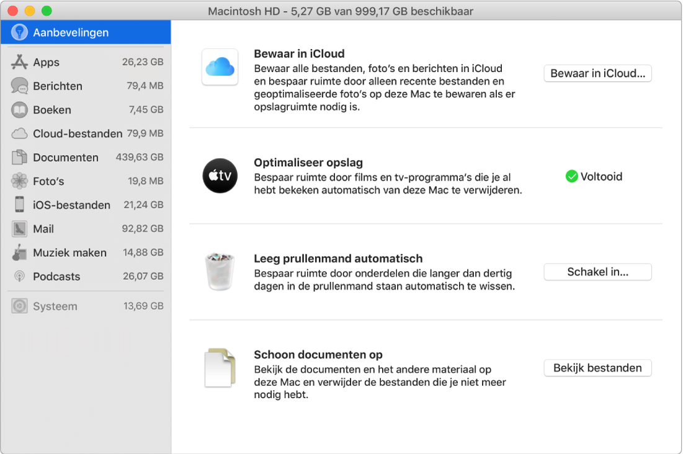
Task: Click the 14,88 GB size value
Action: click(143, 252)
